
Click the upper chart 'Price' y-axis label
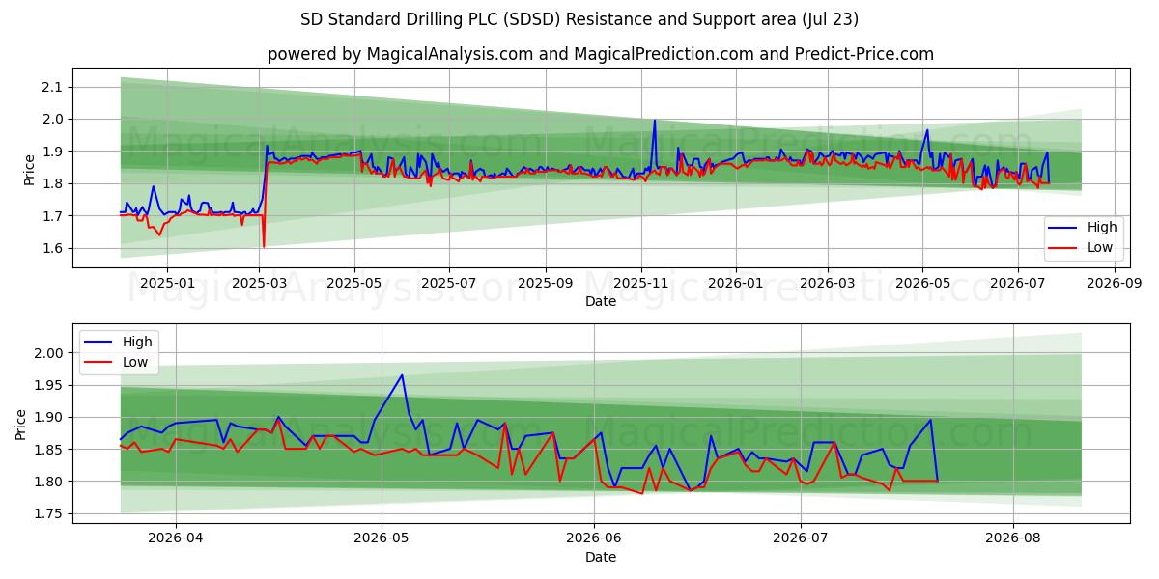click(x=29, y=169)
